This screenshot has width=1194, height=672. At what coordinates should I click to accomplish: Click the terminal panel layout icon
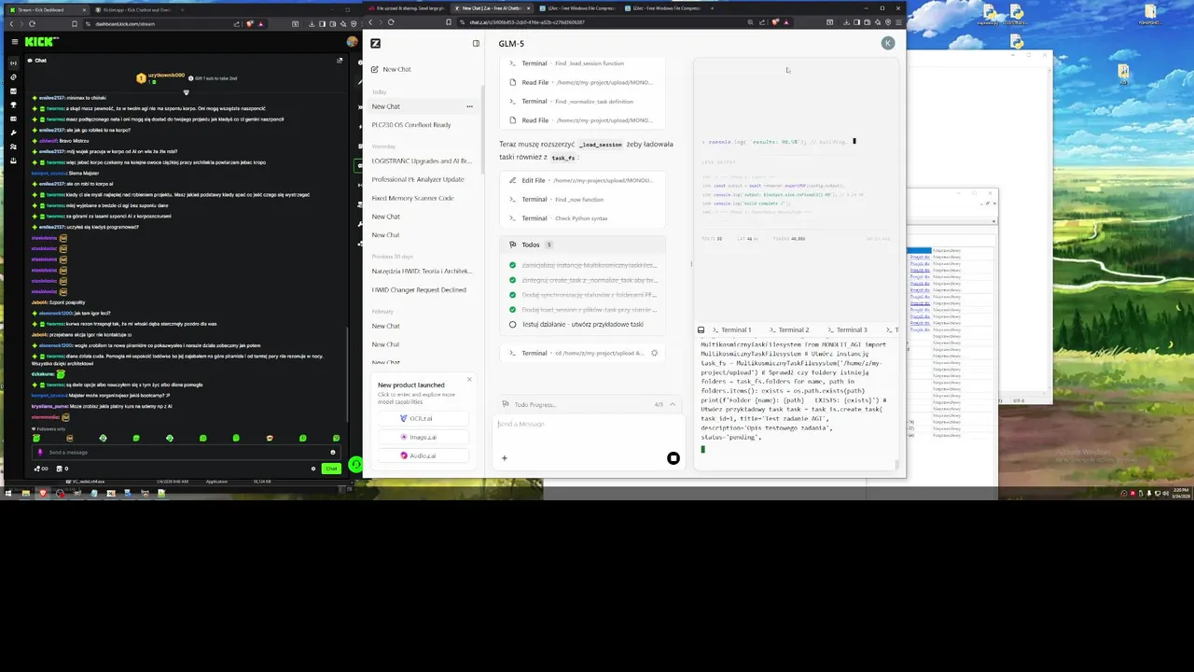click(701, 329)
